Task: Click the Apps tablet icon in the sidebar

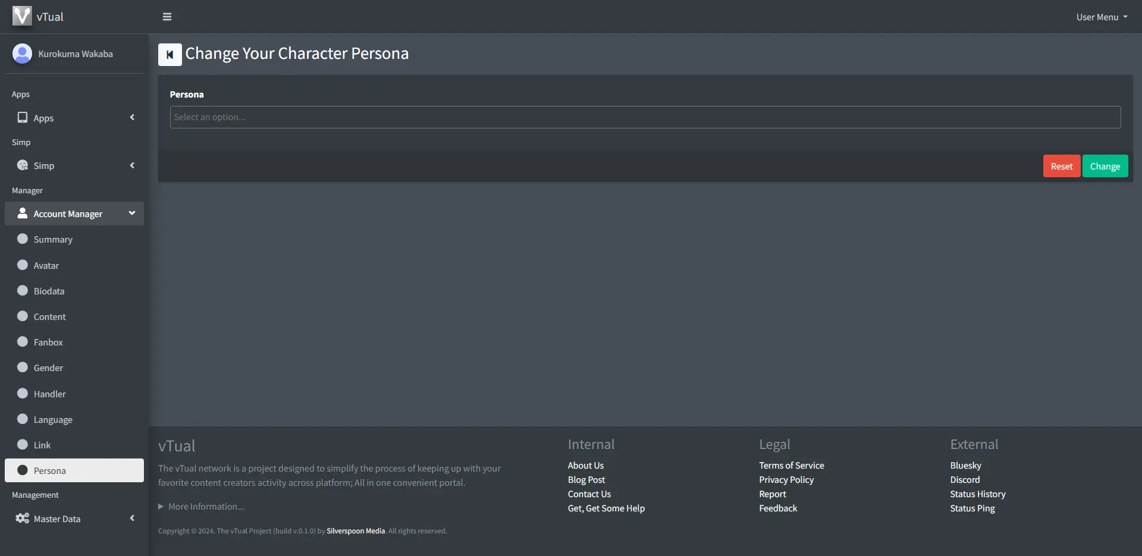Action: tap(23, 118)
